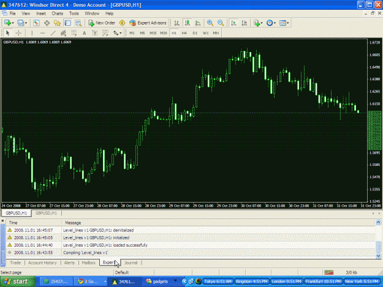The image size is (383, 287).
Task: Click the chart Templates icon
Action: pyautogui.click(x=283, y=23)
